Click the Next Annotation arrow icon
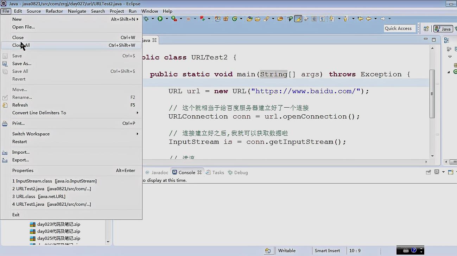Screen dimensions: 457x256 (x=332, y=19)
